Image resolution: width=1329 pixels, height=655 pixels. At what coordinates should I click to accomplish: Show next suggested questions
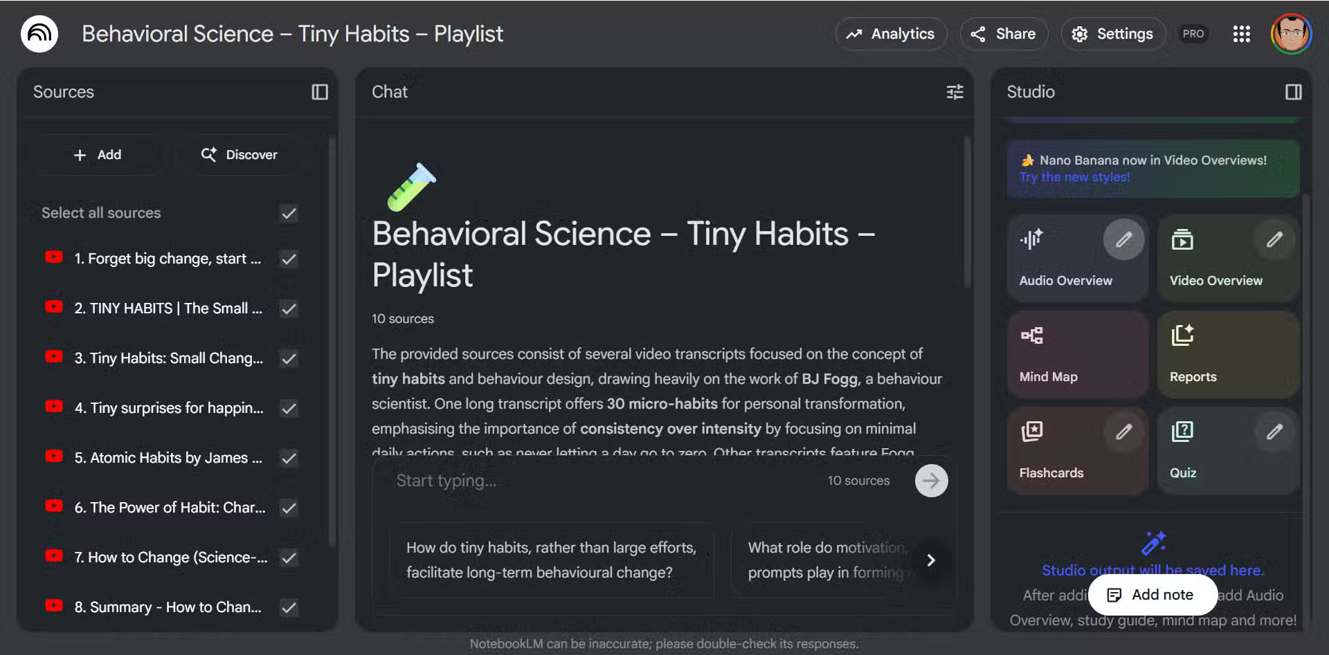931,560
